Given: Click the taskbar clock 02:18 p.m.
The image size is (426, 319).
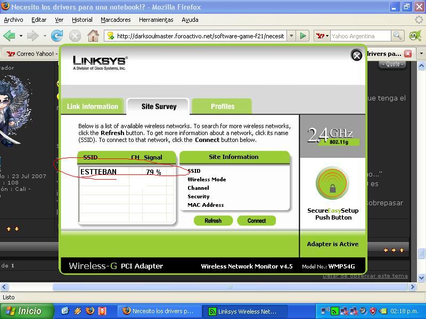Looking at the screenshot, I should pos(404,311).
